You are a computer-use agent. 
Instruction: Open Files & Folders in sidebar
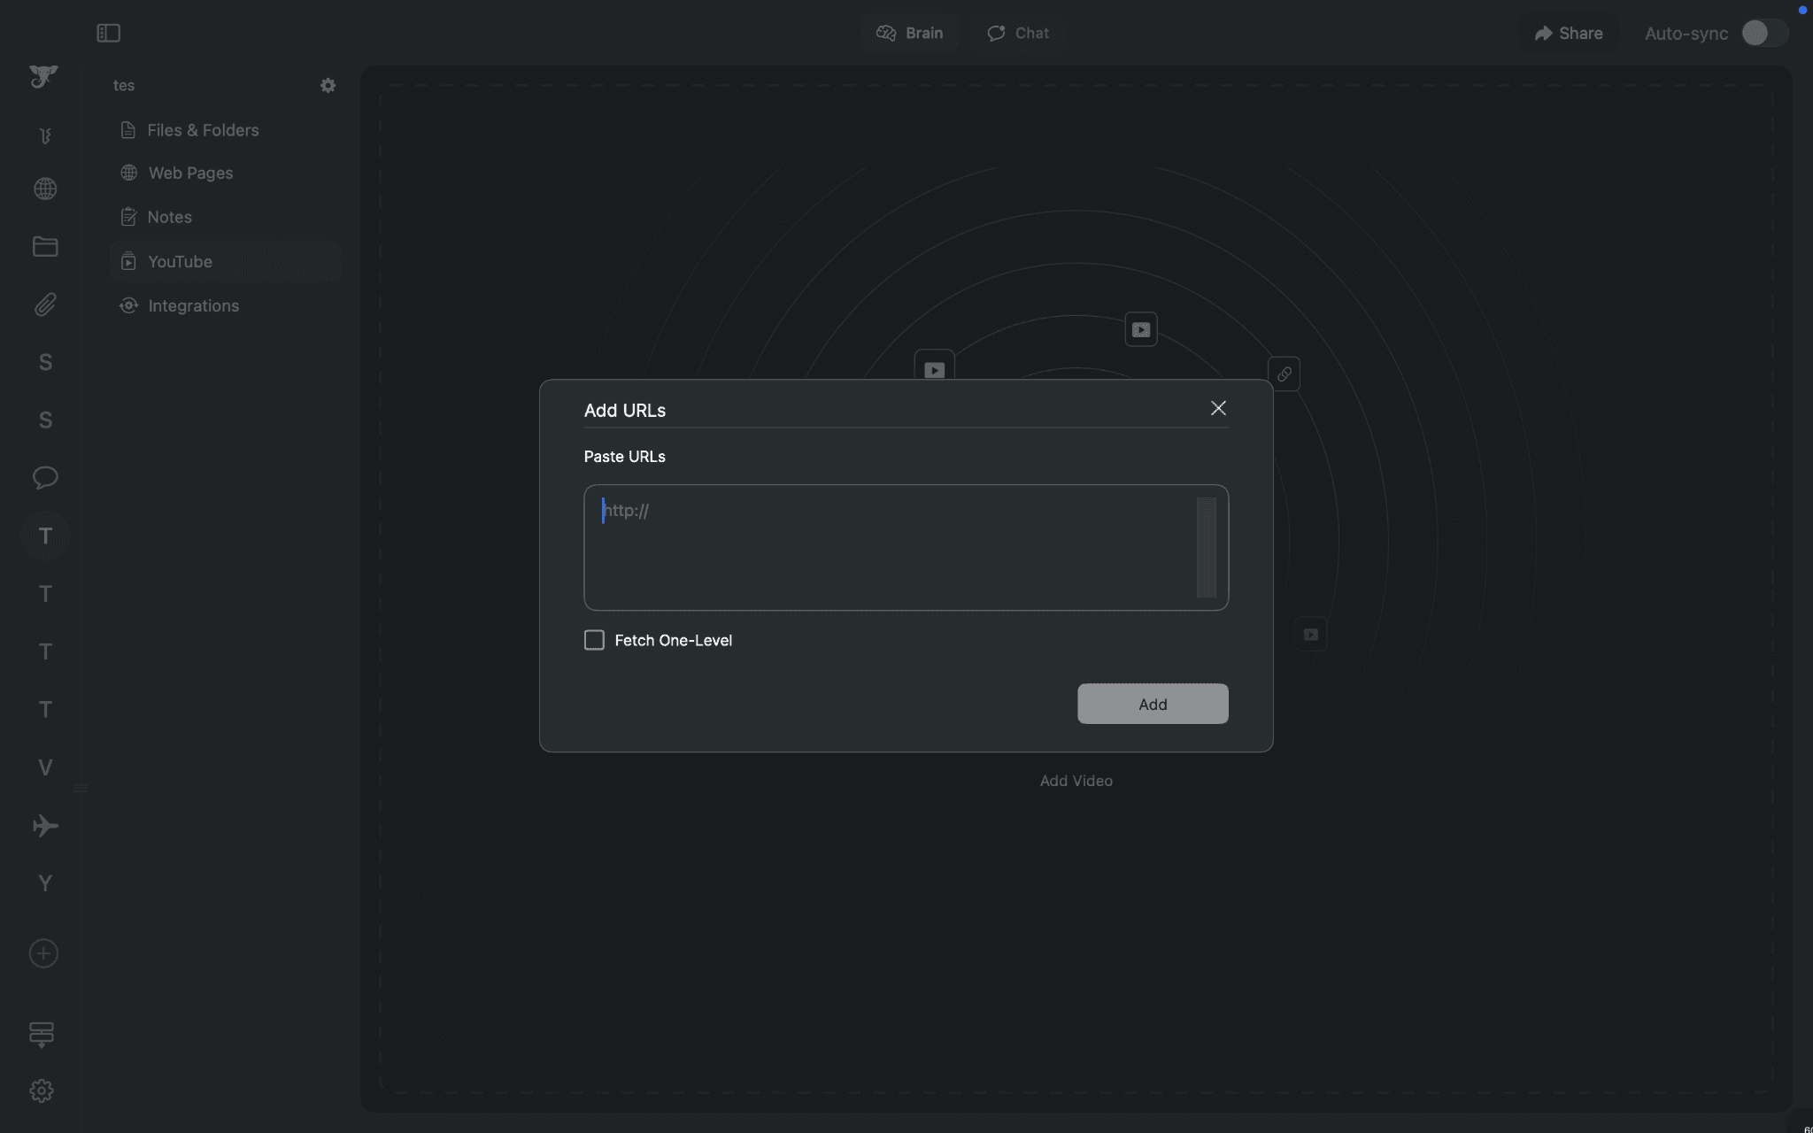[x=203, y=130]
